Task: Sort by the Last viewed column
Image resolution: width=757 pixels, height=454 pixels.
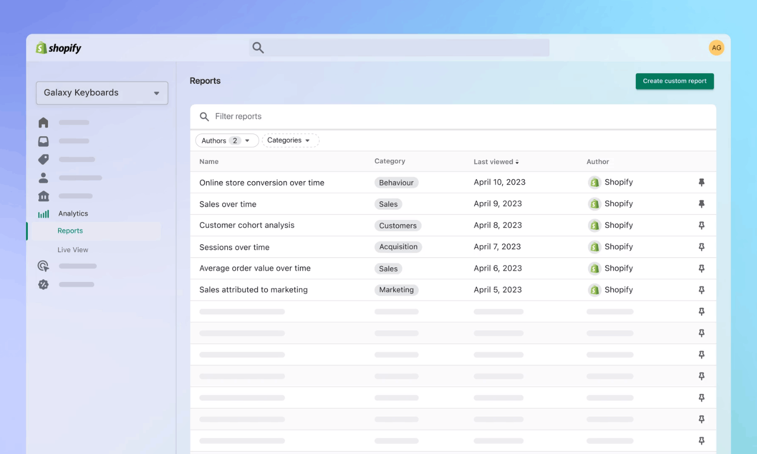Action: pyautogui.click(x=496, y=162)
